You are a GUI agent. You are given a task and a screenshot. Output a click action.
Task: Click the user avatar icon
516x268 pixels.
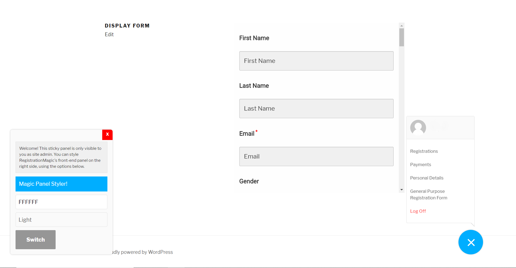click(418, 127)
